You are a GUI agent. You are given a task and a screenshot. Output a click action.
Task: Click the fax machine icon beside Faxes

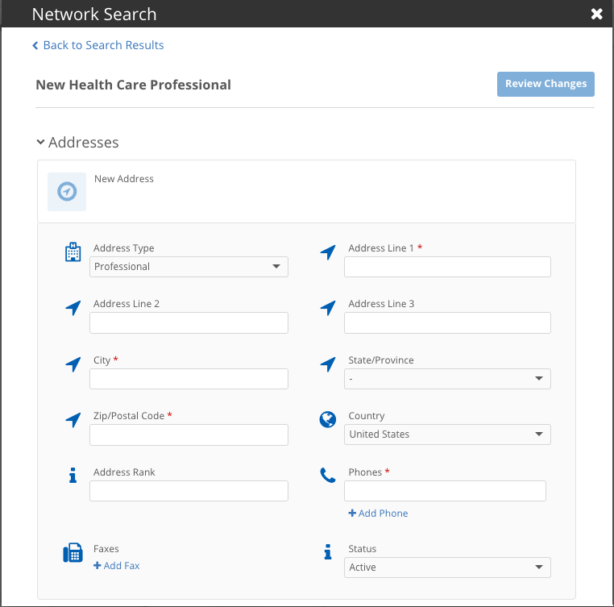point(73,553)
